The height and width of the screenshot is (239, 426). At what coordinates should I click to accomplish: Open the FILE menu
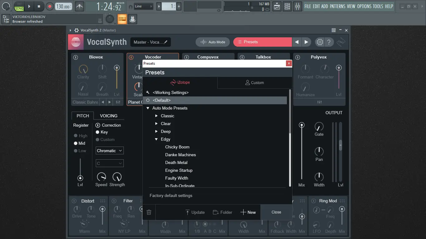point(308,6)
